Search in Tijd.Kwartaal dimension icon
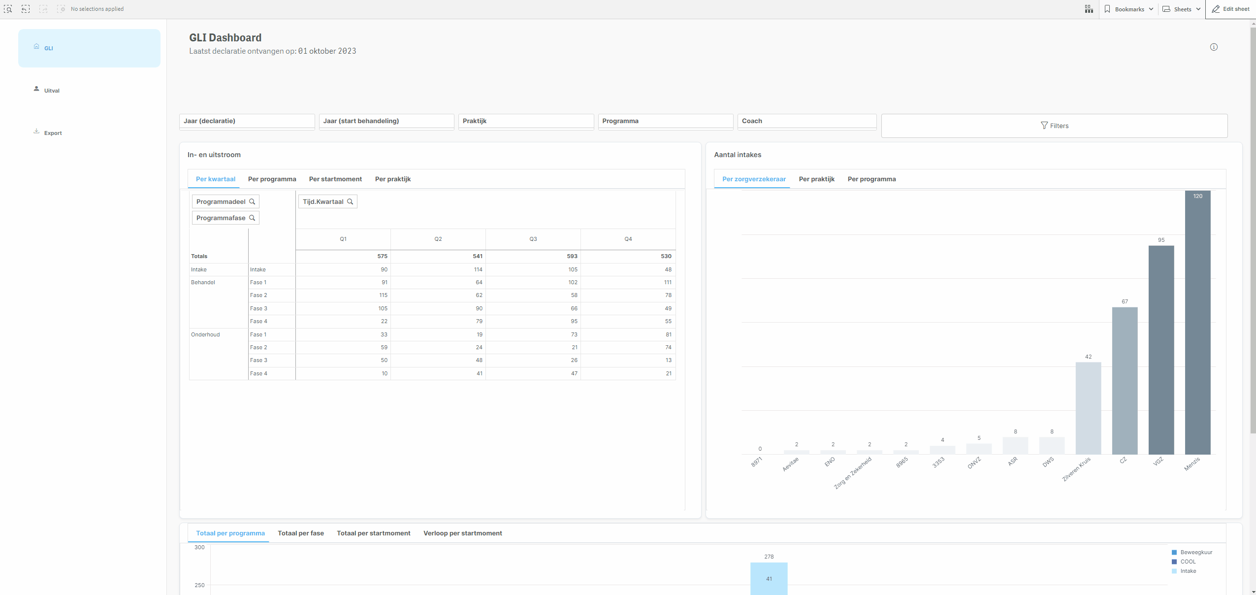Image resolution: width=1256 pixels, height=595 pixels. [350, 201]
